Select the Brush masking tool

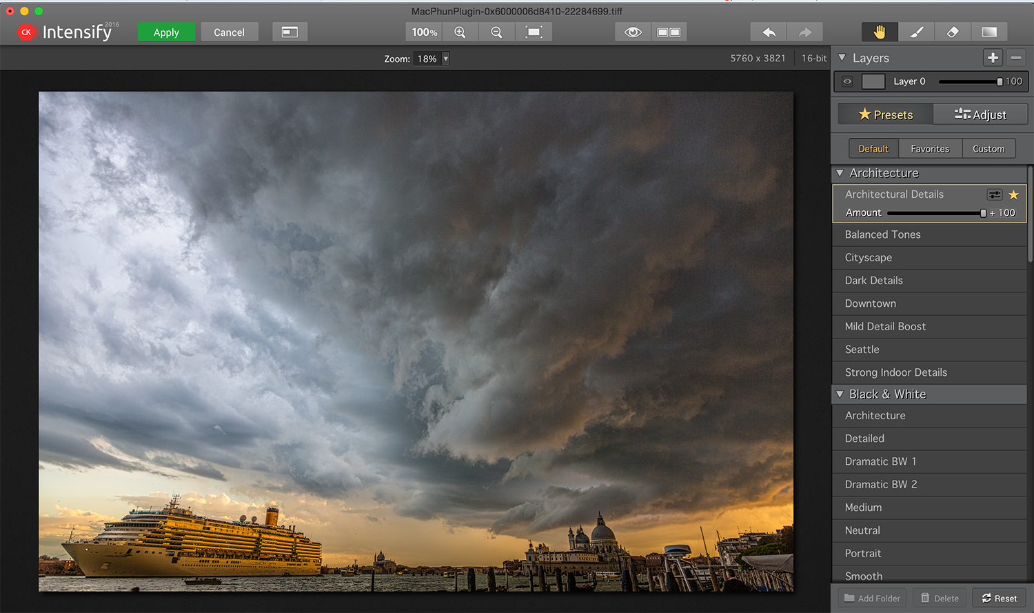point(916,32)
